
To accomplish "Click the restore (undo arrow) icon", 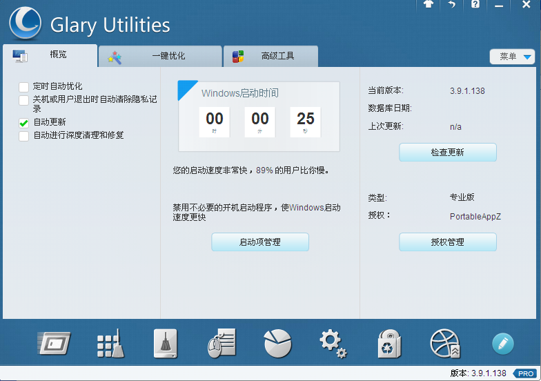I will (452, 4).
